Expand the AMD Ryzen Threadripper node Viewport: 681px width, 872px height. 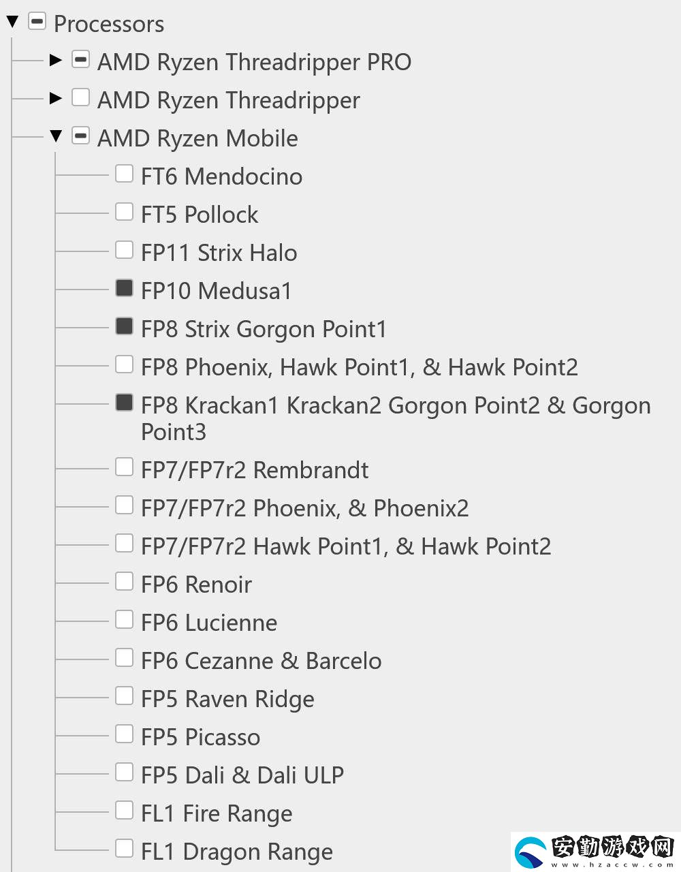coord(56,99)
